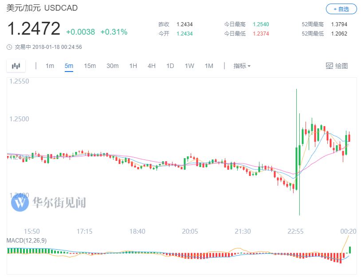Switch to the 1D daily chart

(x=170, y=66)
